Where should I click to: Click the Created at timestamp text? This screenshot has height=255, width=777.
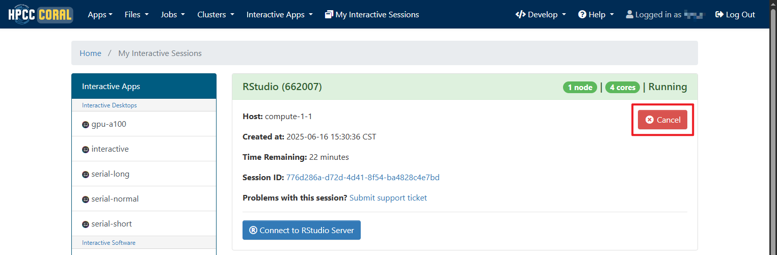(x=331, y=136)
